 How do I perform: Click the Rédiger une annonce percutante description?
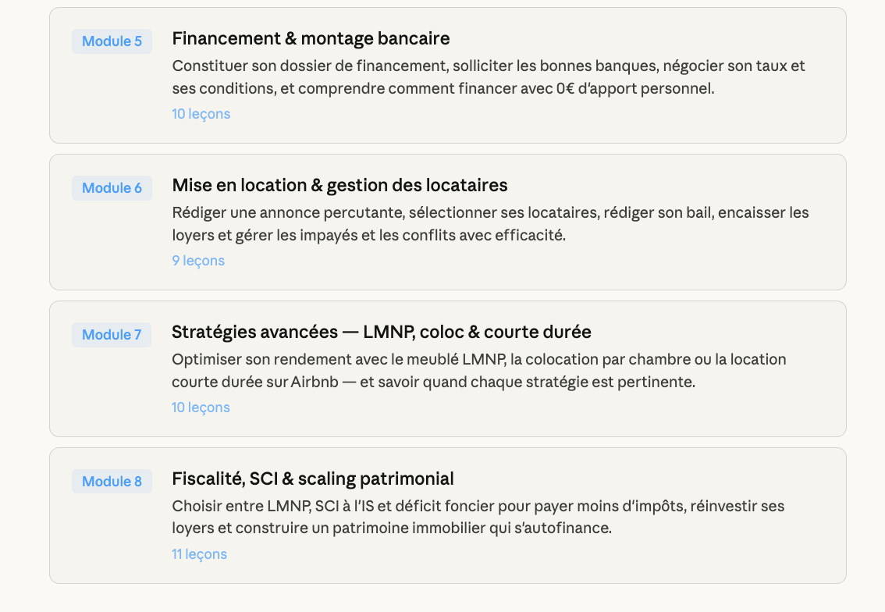click(490, 224)
